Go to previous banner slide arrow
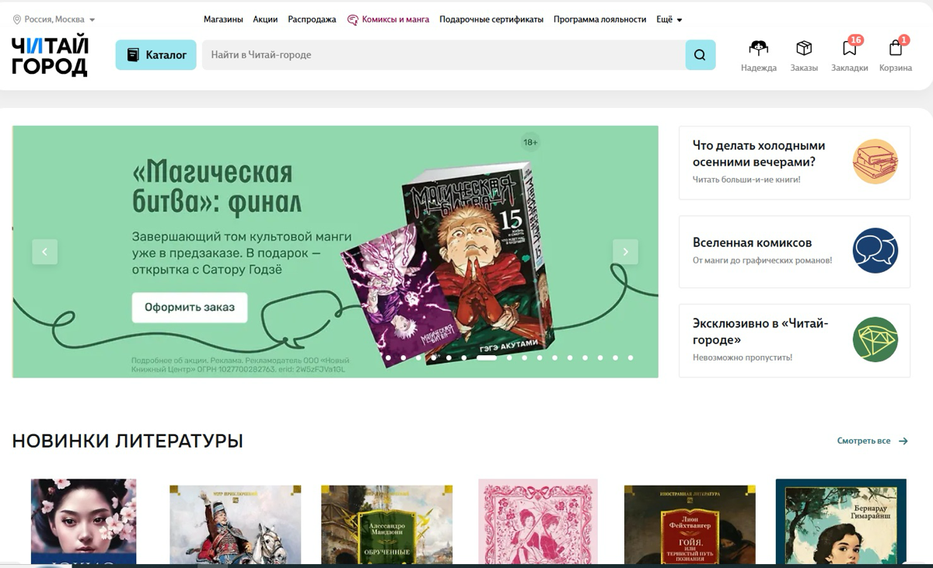This screenshot has height=568, width=933. tap(44, 252)
